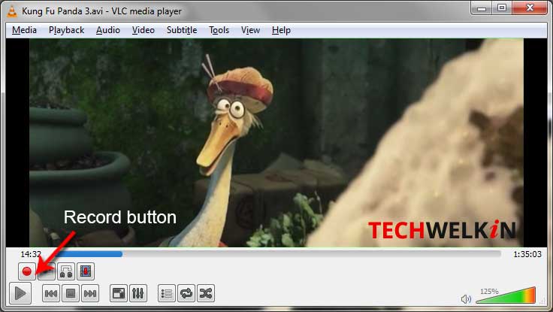Open the View menu
The height and width of the screenshot is (312, 553).
tap(250, 30)
